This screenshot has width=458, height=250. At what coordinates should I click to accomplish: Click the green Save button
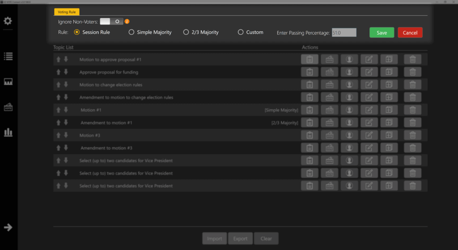[x=382, y=33]
